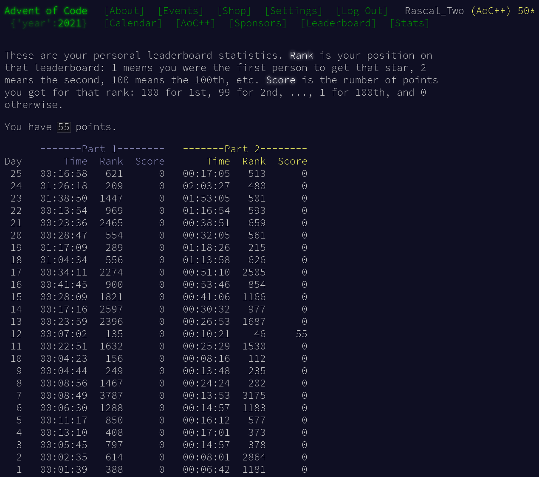Click Day 17 Part 2 rank 2505
This screenshot has height=477, width=539.
(254, 272)
